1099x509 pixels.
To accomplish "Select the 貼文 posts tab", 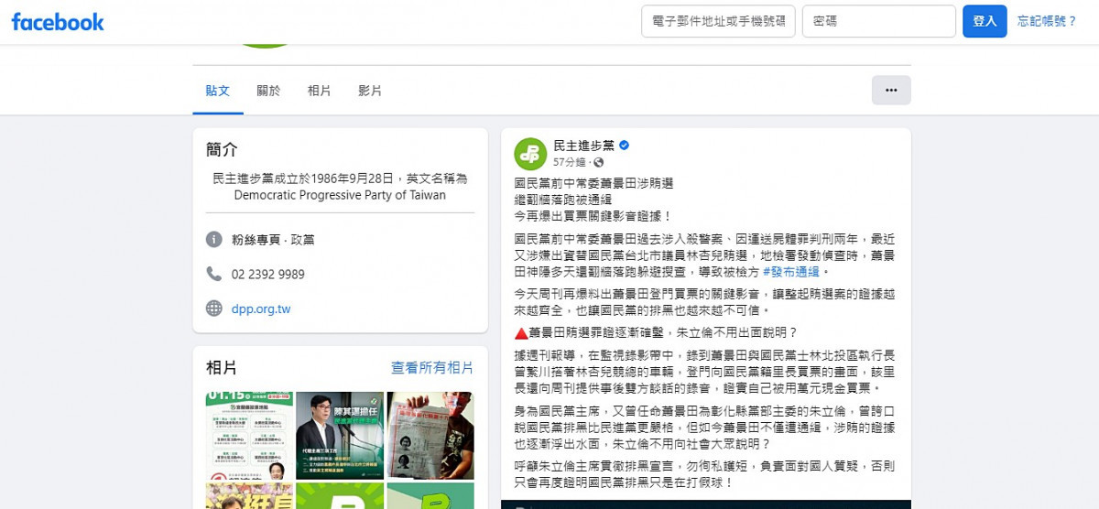I will point(218,91).
